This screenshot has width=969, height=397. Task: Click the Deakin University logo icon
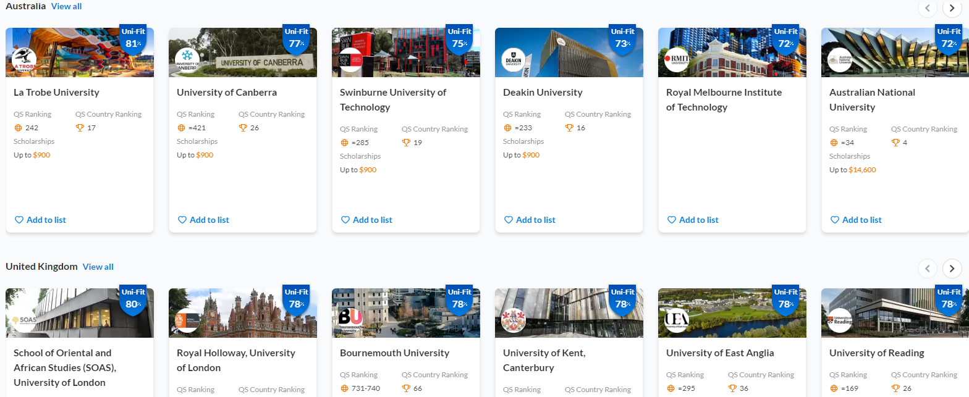click(x=514, y=61)
